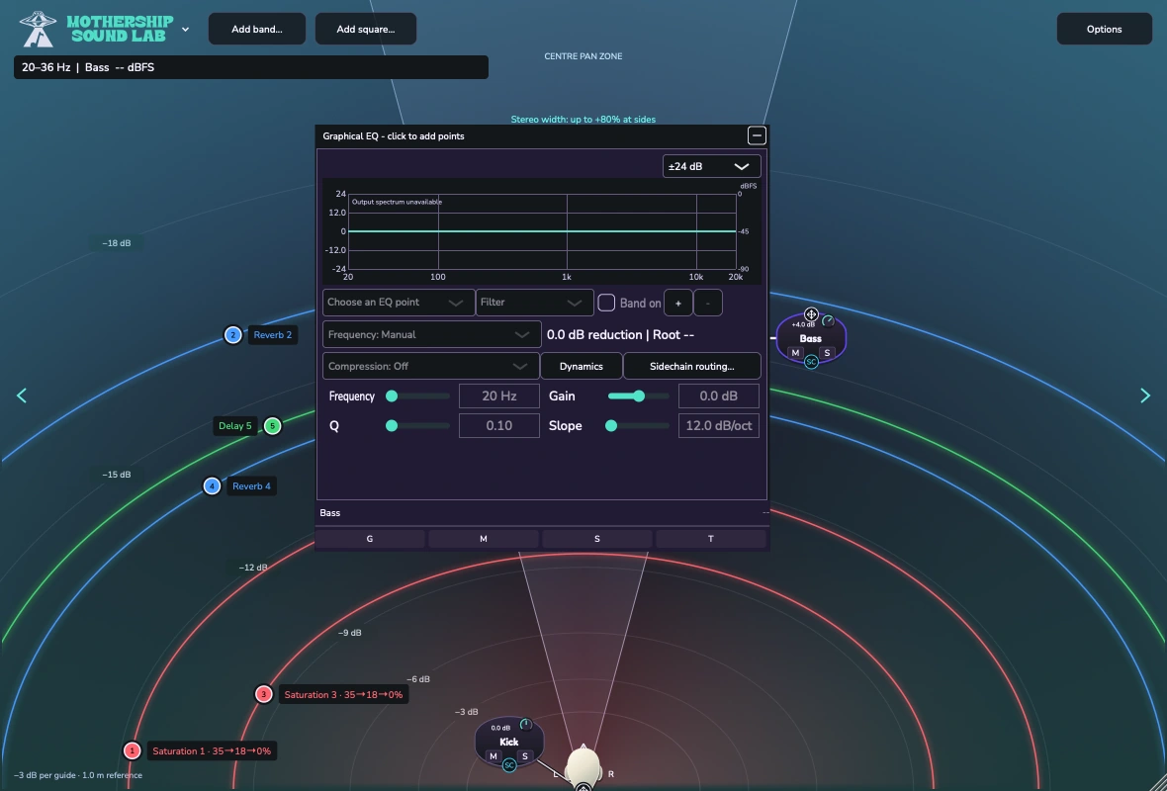Adjust the Q slider
Image resolution: width=1167 pixels, height=791 pixels.
coord(417,425)
